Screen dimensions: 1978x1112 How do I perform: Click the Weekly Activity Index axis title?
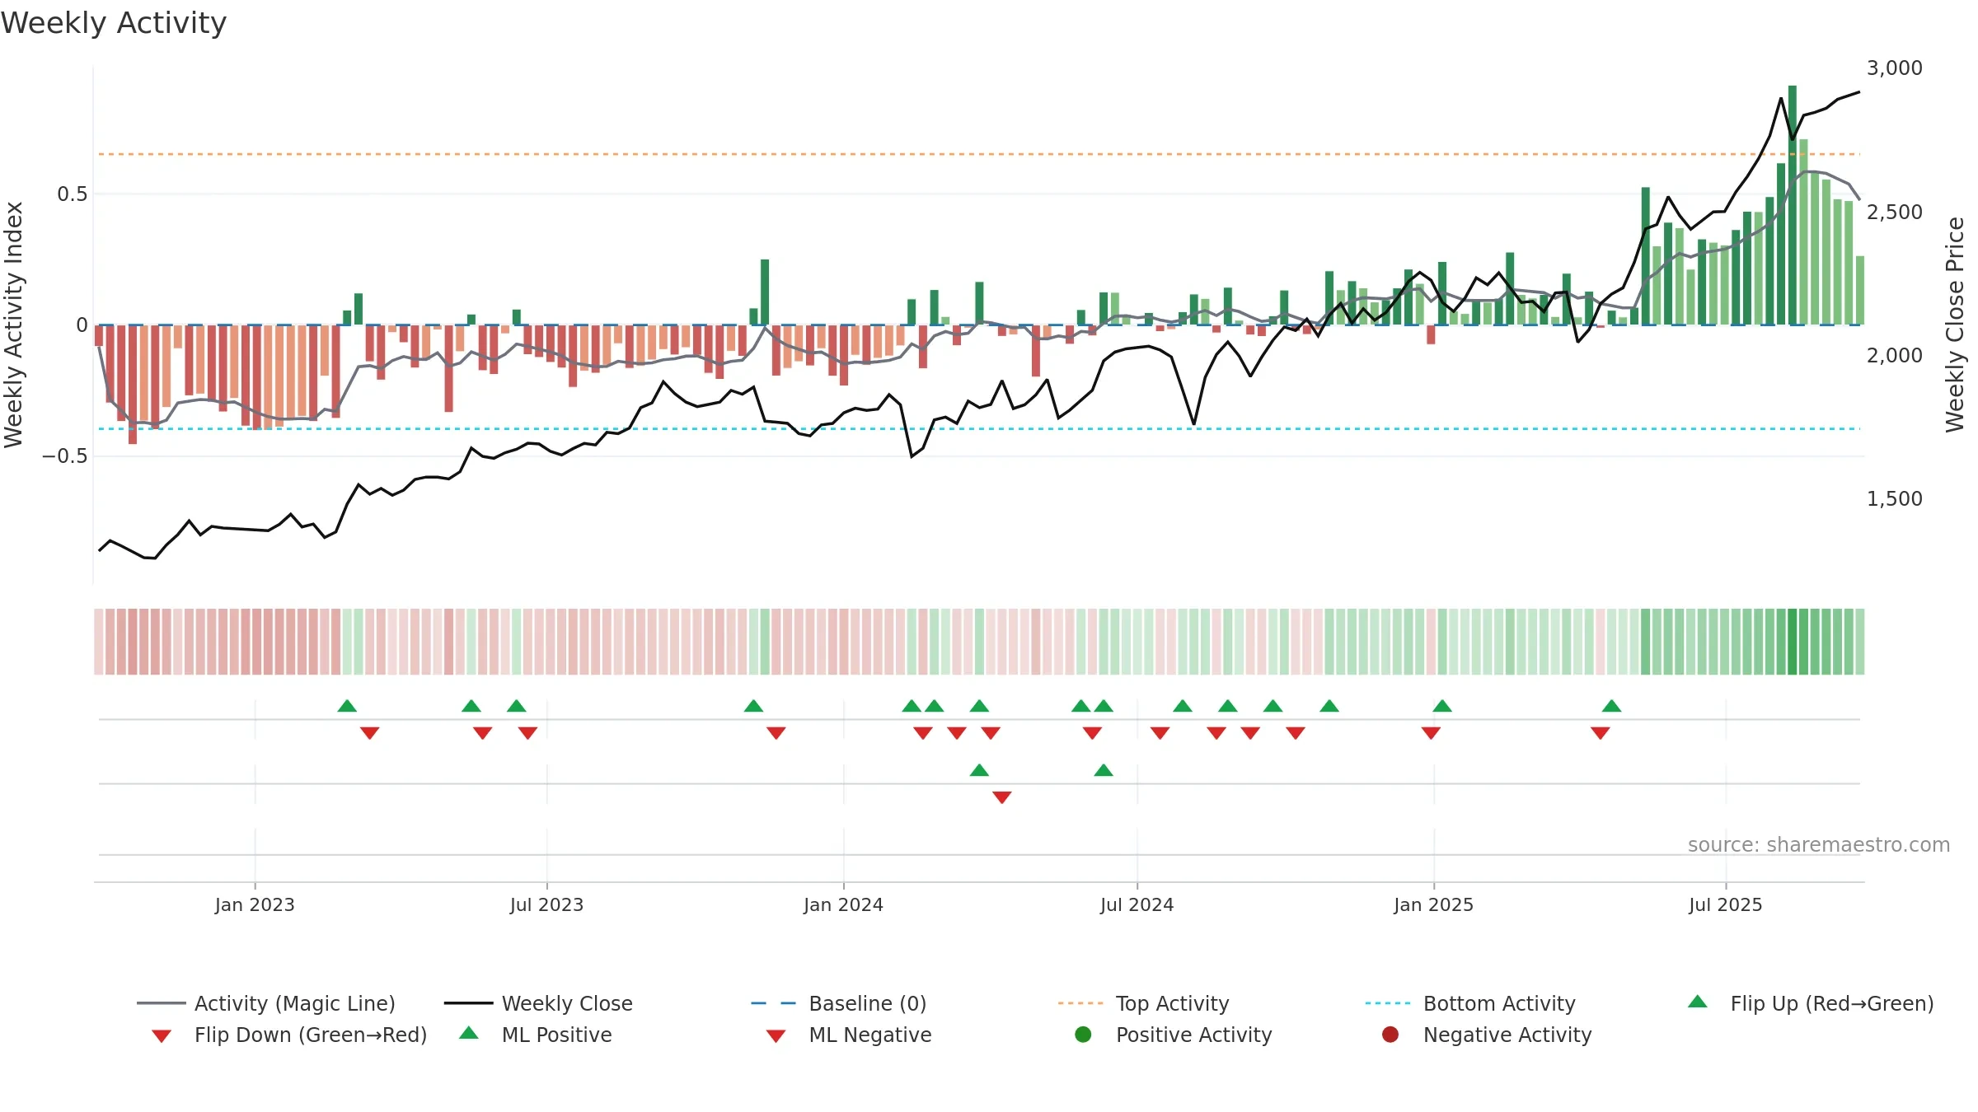13,325
